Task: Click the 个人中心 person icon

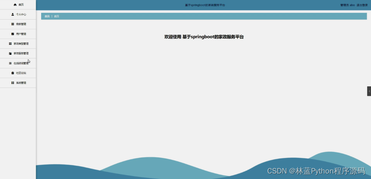Action: point(13,14)
